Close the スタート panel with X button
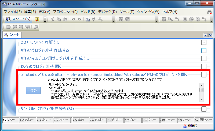Screen dimensions: 215x131 (210, 35)
